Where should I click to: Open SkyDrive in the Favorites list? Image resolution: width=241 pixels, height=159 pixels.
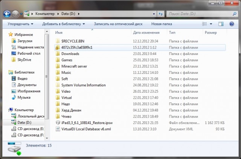24,60
